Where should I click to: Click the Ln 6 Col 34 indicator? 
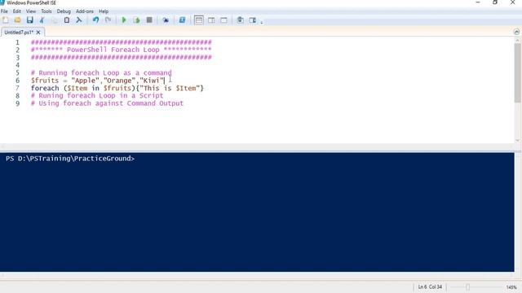click(430, 286)
